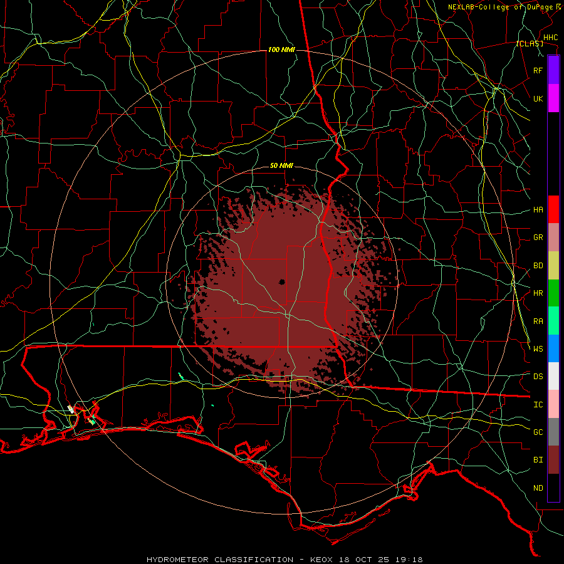
Task: Click the ND legend label
Action: (538, 488)
